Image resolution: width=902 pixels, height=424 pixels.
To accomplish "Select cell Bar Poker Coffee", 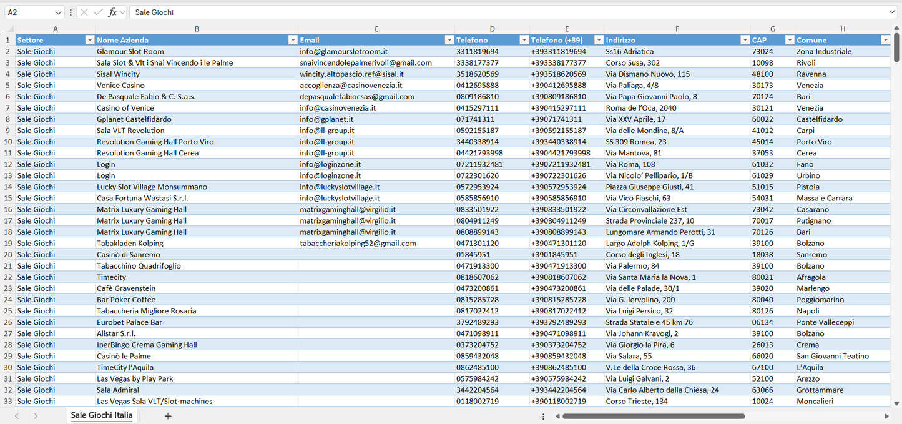I will click(197, 300).
